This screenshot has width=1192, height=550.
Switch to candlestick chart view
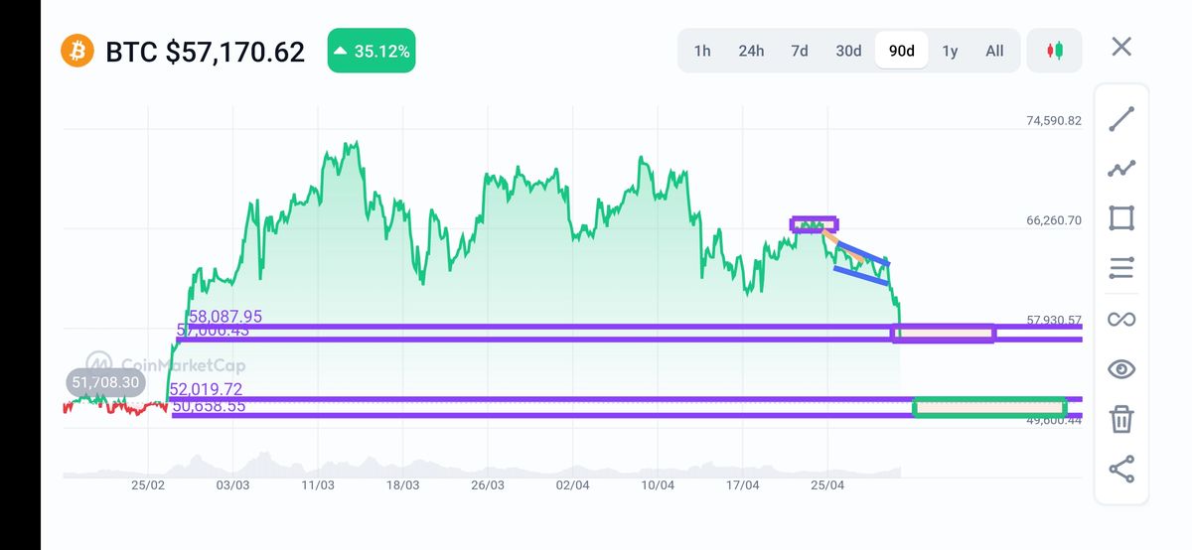pyautogui.click(x=1054, y=51)
